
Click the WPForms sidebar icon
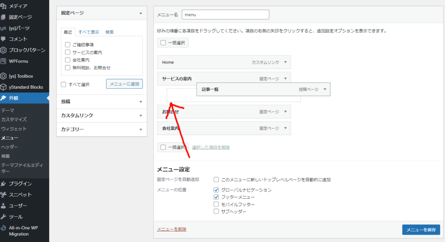pos(3,61)
